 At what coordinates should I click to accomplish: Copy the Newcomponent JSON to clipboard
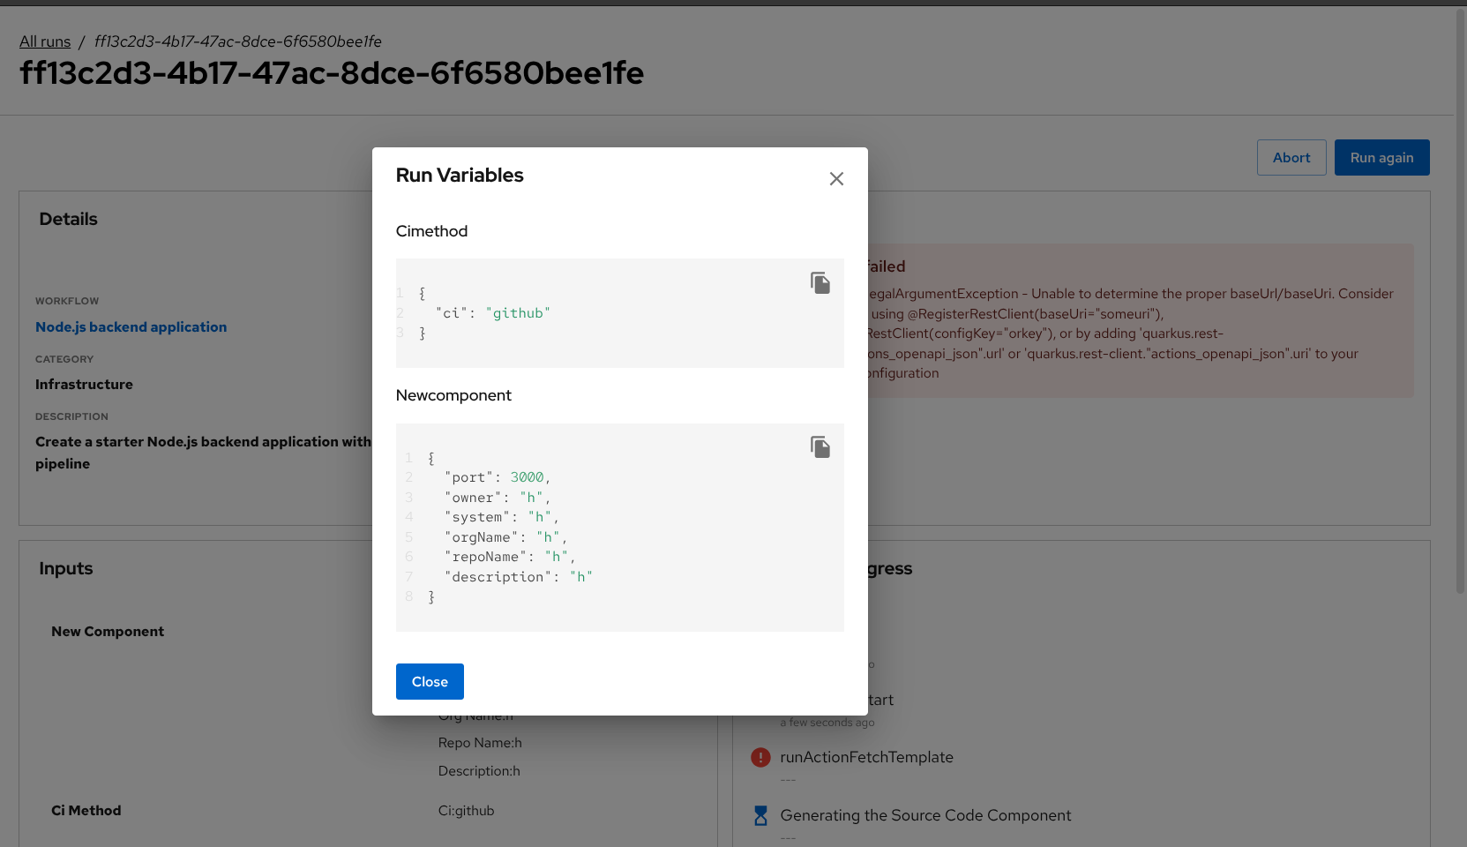pyautogui.click(x=820, y=447)
